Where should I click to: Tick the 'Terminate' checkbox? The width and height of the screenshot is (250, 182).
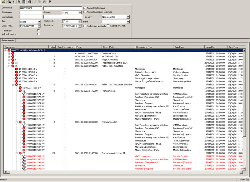point(38,30)
